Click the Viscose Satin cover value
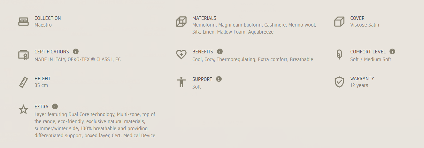Screen dimensions: 424x148 pos(365,25)
